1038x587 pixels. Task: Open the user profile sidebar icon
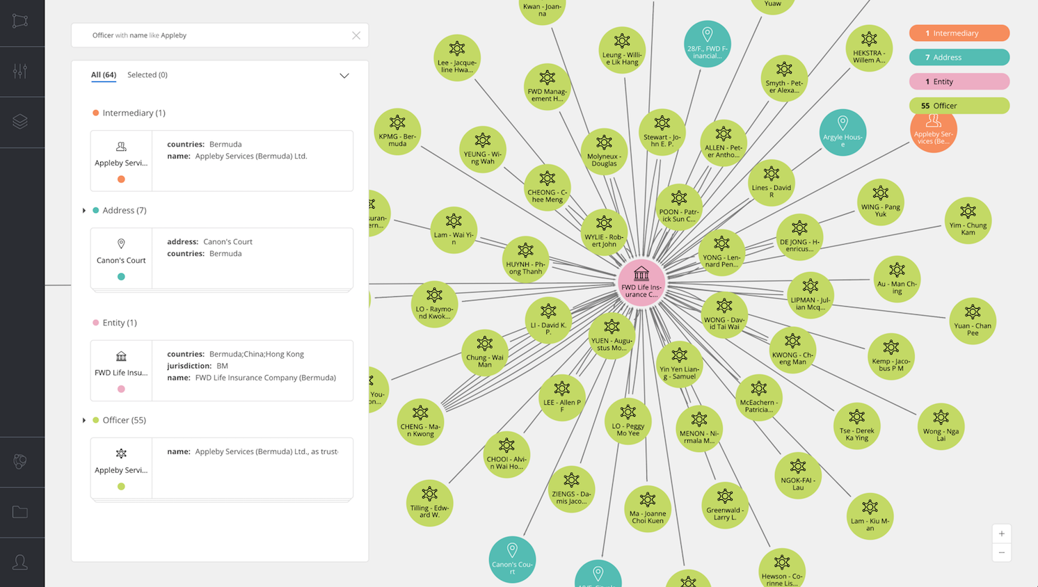click(20, 562)
